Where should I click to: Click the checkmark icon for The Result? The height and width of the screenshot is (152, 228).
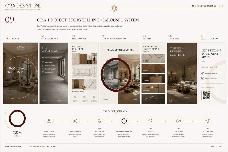[179, 121]
